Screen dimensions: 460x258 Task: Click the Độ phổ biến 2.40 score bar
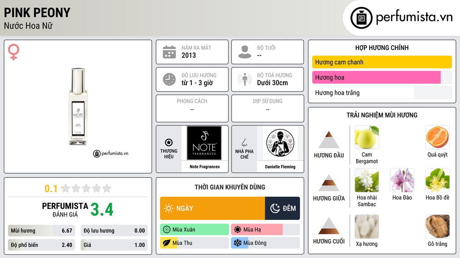pyautogui.click(x=41, y=245)
